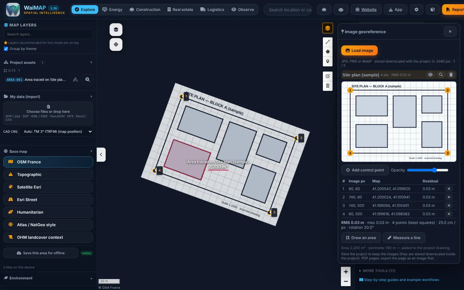Click the drafting compass icon for AREA-001
Viewport: 464px width, 290px height.
click(x=75, y=80)
